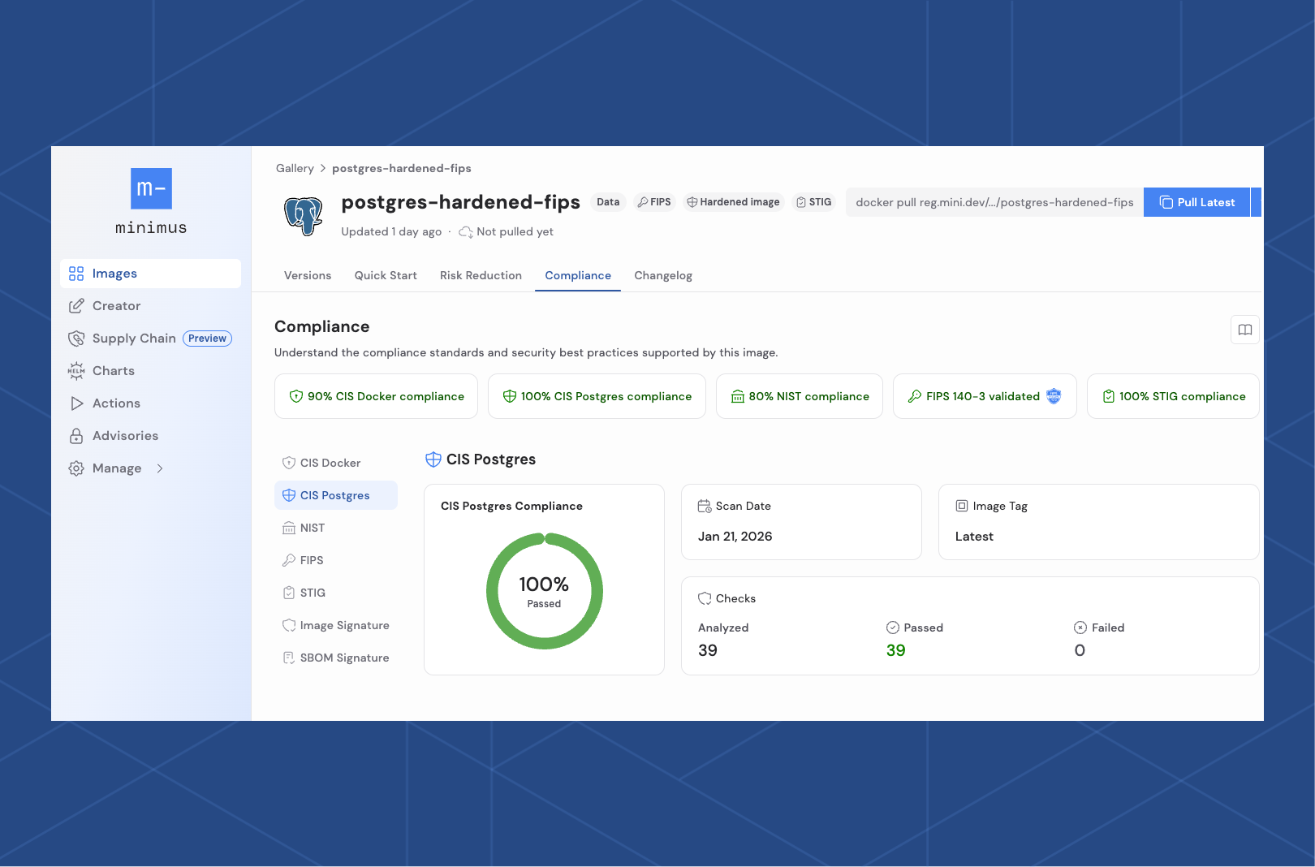Click 100% CIS Postgres compliance card

597,396
